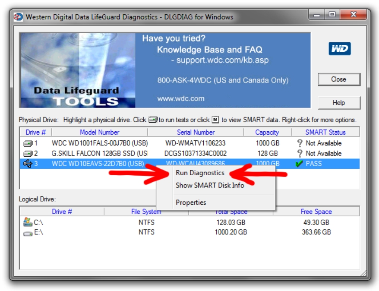Image resolution: width=379 pixels, height=291 pixels.
Task: Click the app icon in title bar
Action: click(x=18, y=17)
